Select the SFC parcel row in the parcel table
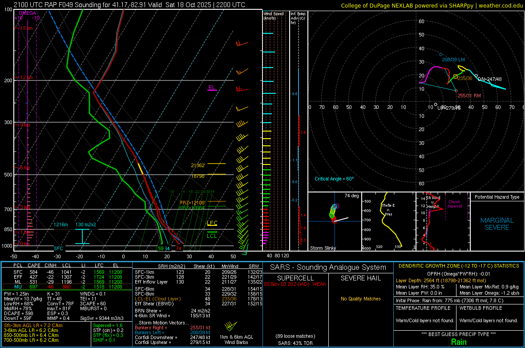This screenshot has width=525, height=348. [x=67, y=272]
